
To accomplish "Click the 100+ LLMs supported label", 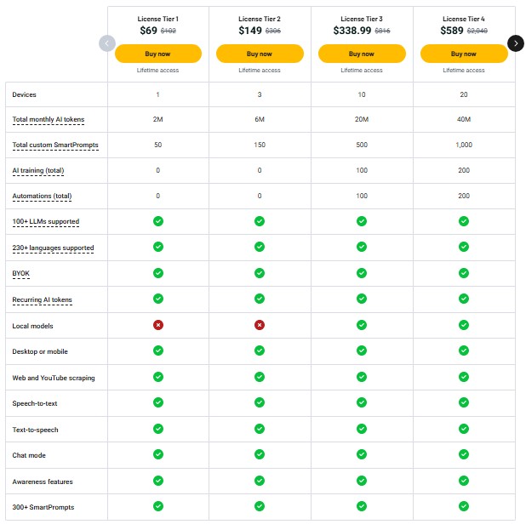I will (x=46, y=222).
